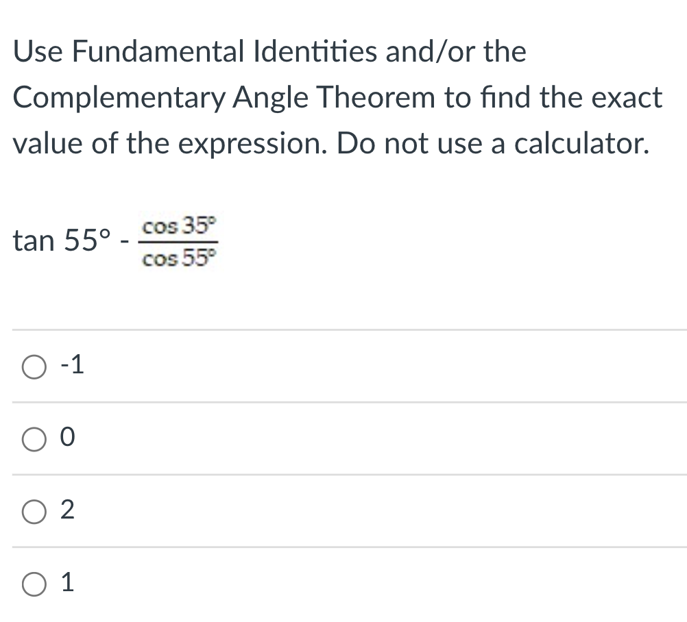This screenshot has width=687, height=622.
Task: Click the divider line above answer -1
Action: (343, 329)
